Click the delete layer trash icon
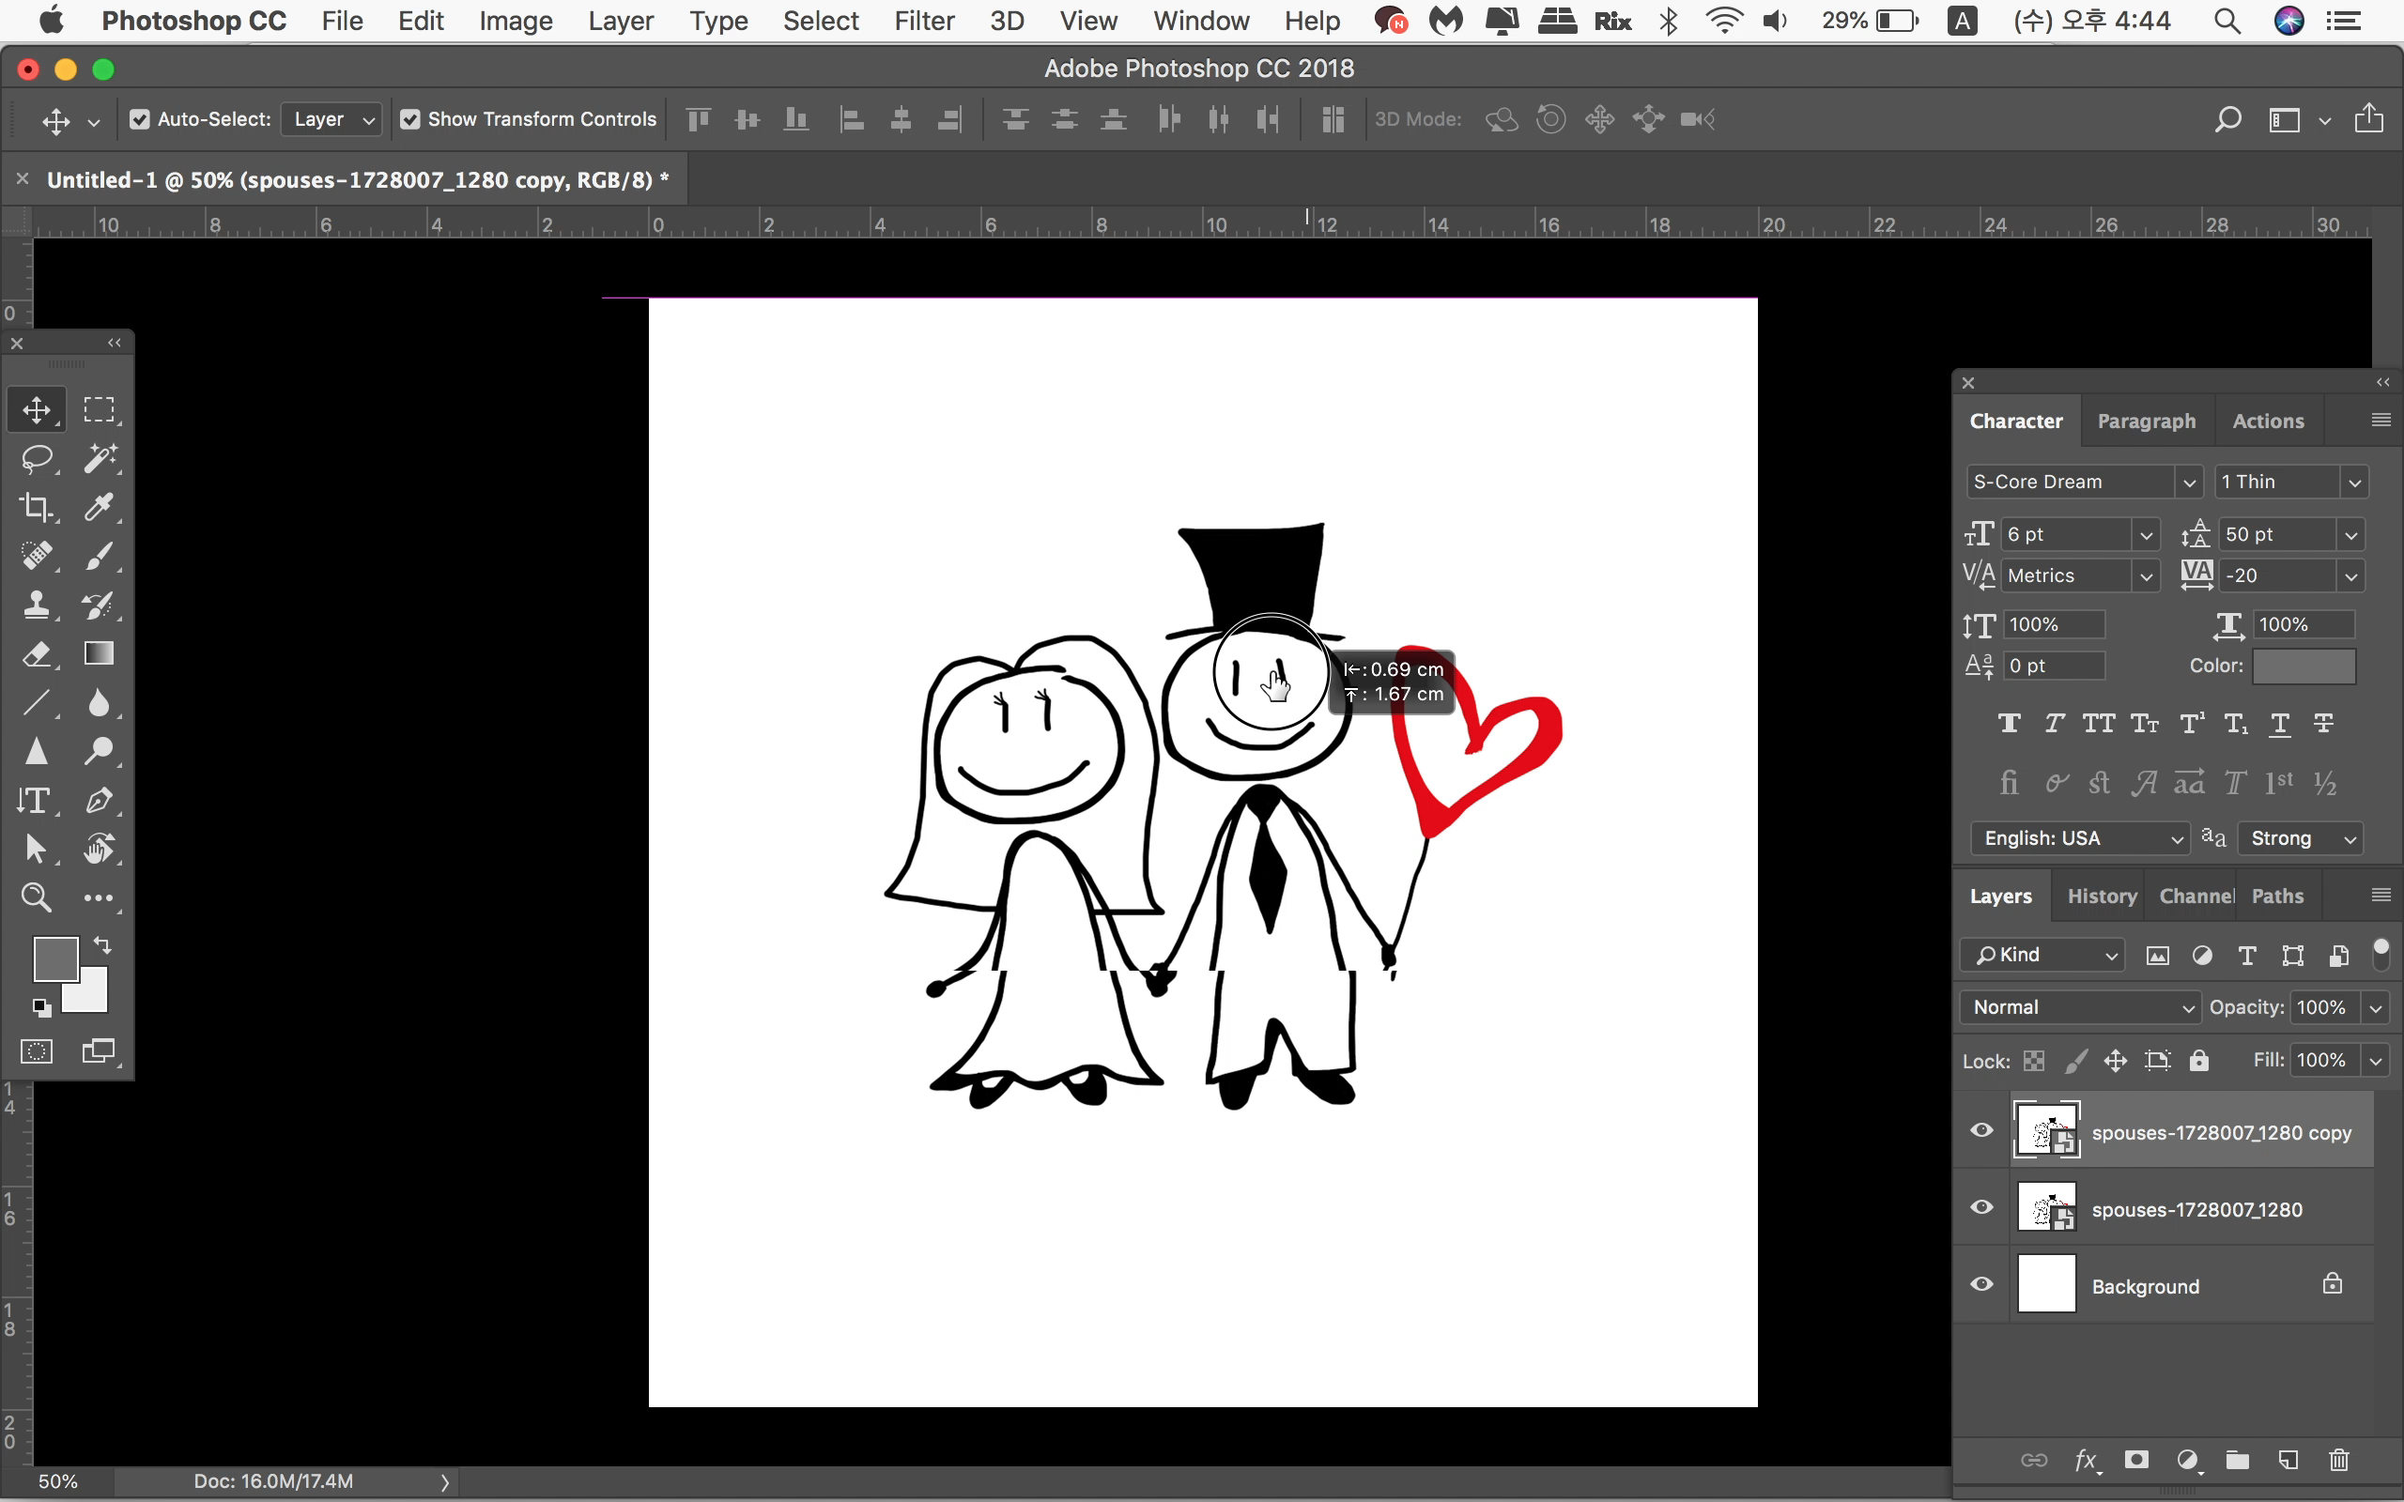 pos(2338,1459)
